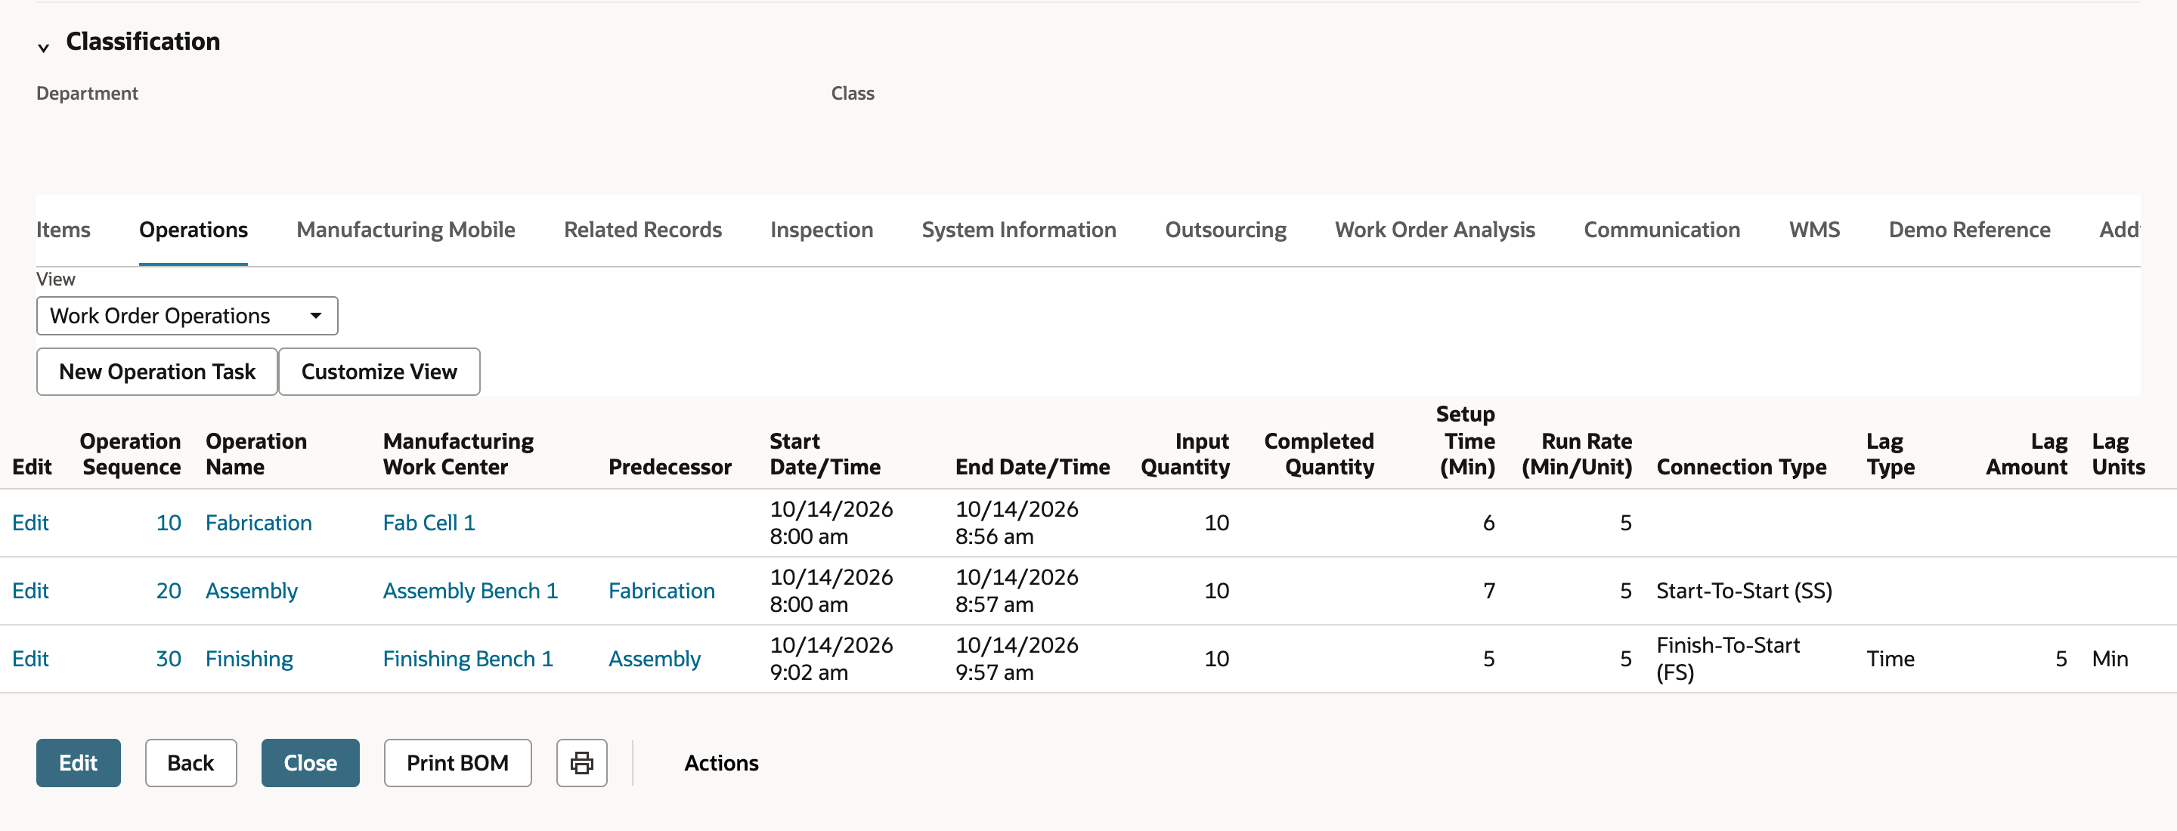The width and height of the screenshot is (2177, 831).
Task: Go to the Related Records tab
Action: point(643,230)
